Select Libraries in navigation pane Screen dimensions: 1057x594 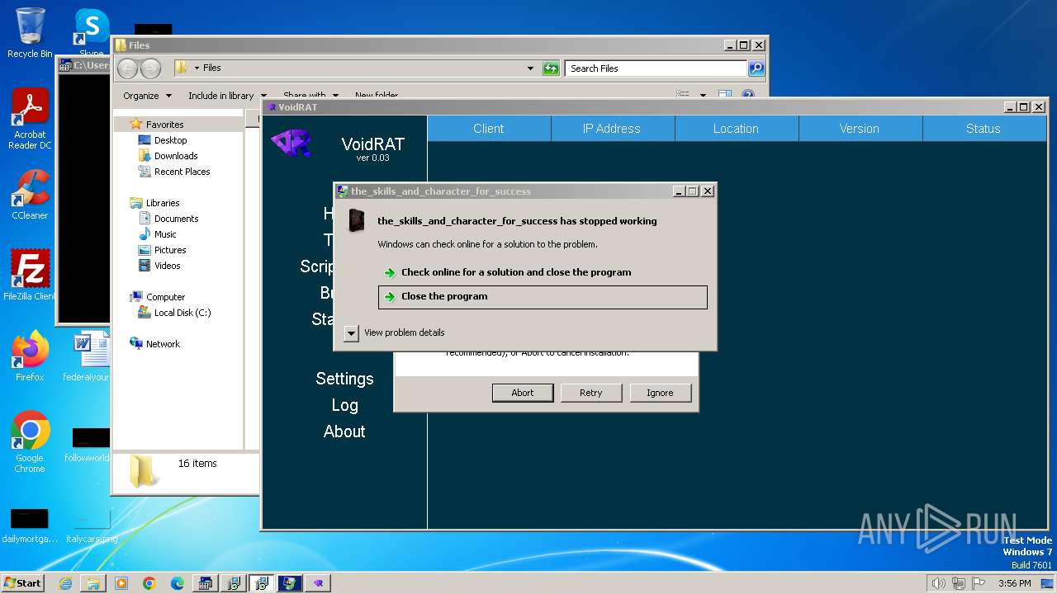pyautogui.click(x=162, y=203)
